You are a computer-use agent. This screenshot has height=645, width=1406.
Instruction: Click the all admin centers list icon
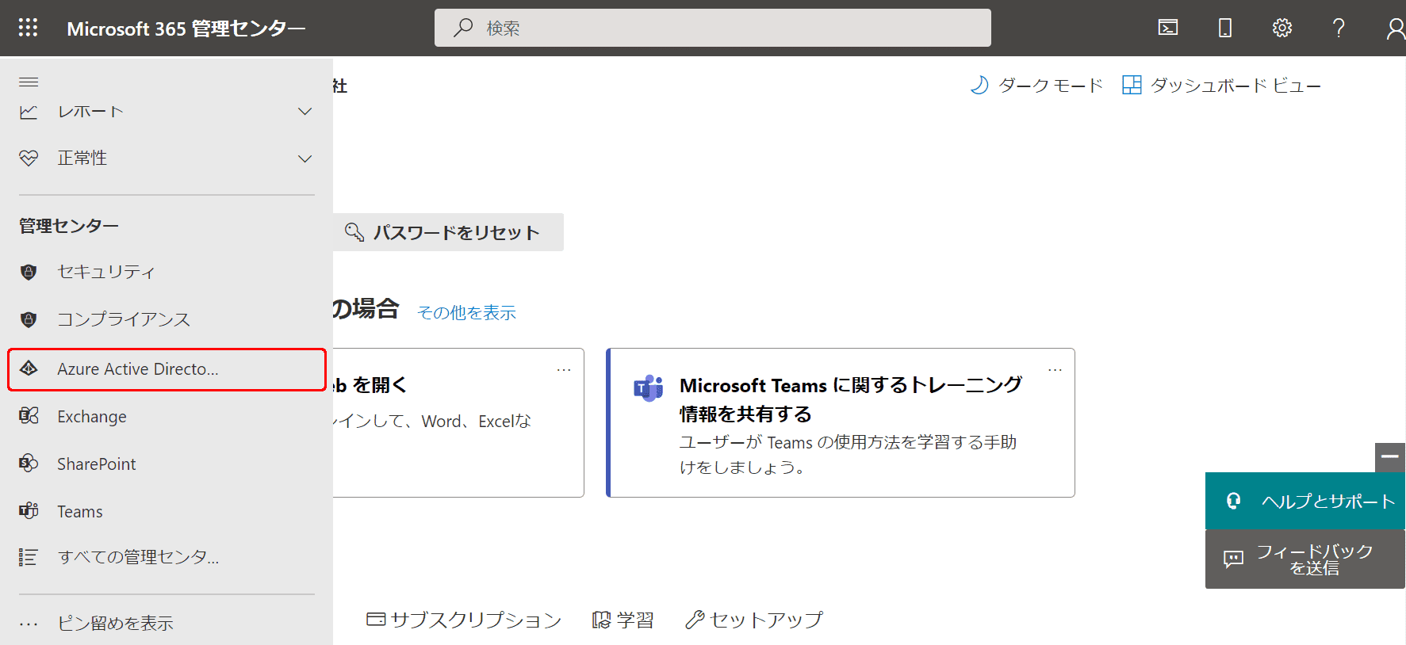(x=29, y=557)
